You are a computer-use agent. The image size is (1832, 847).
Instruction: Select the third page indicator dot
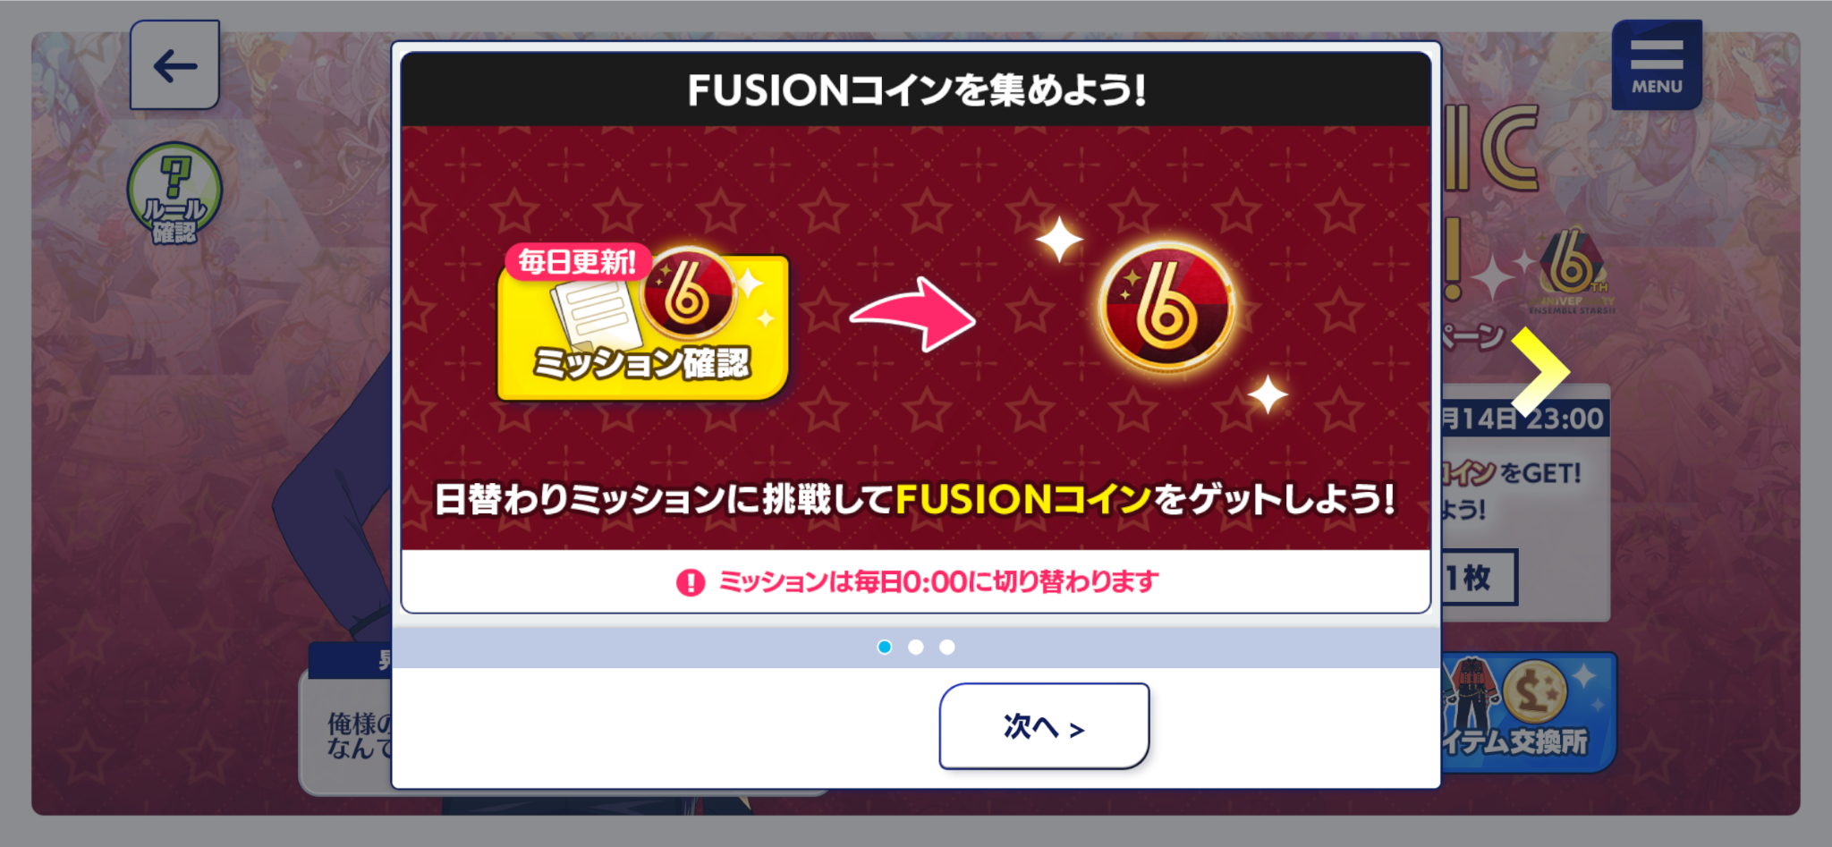coord(947,647)
